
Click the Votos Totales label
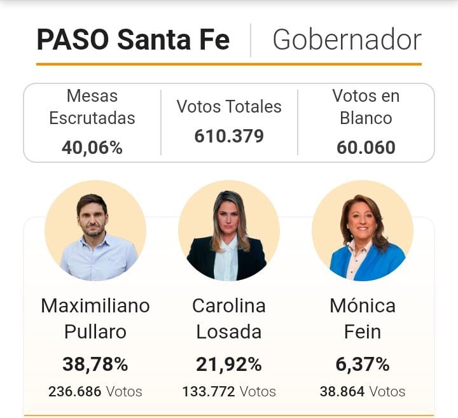(x=229, y=107)
